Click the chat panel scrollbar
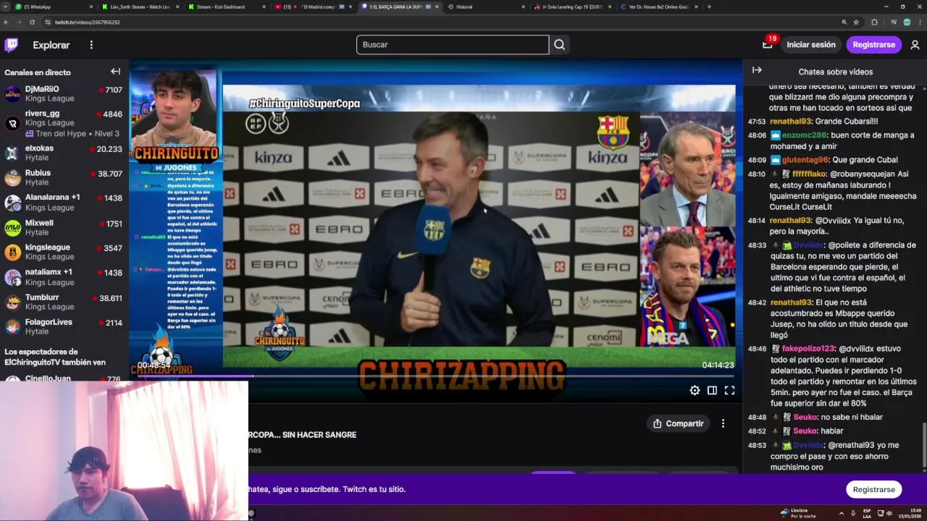 (x=923, y=445)
